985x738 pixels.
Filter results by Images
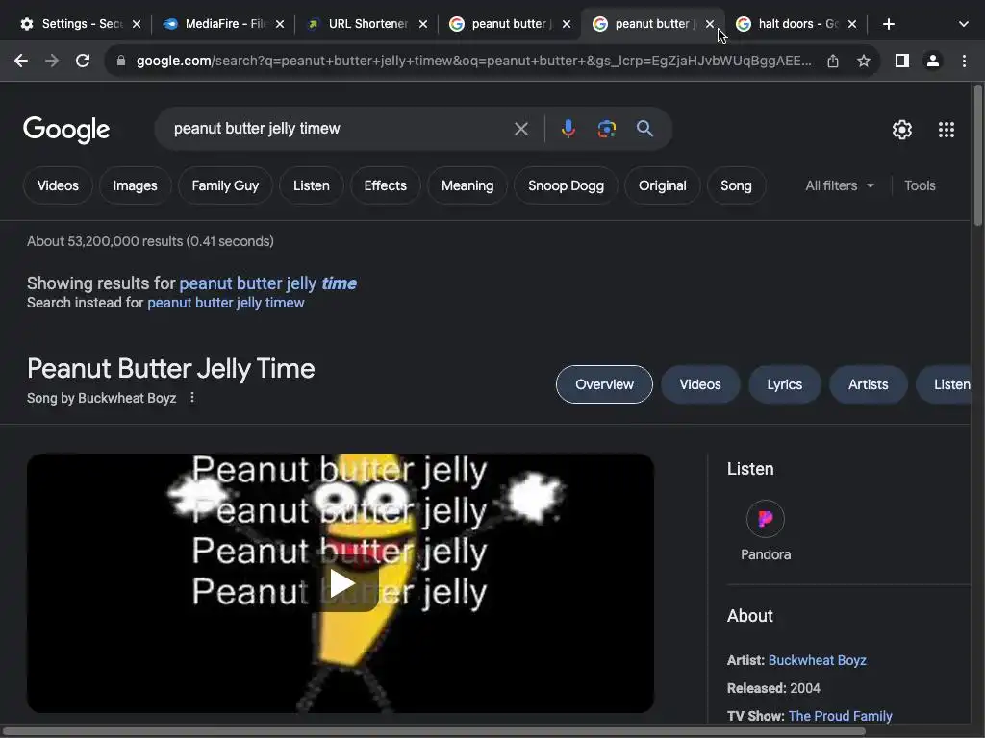[x=135, y=185]
